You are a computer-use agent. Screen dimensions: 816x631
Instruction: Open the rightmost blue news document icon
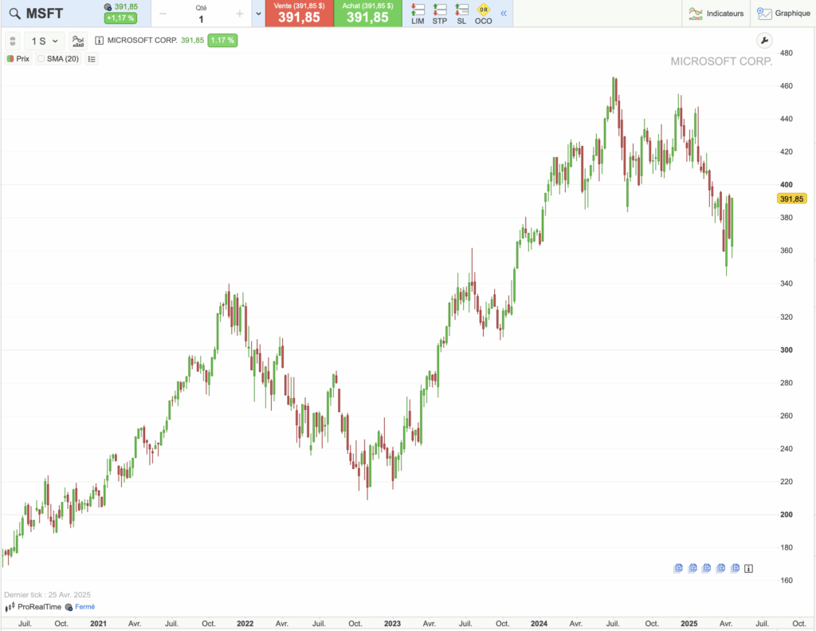[736, 569]
